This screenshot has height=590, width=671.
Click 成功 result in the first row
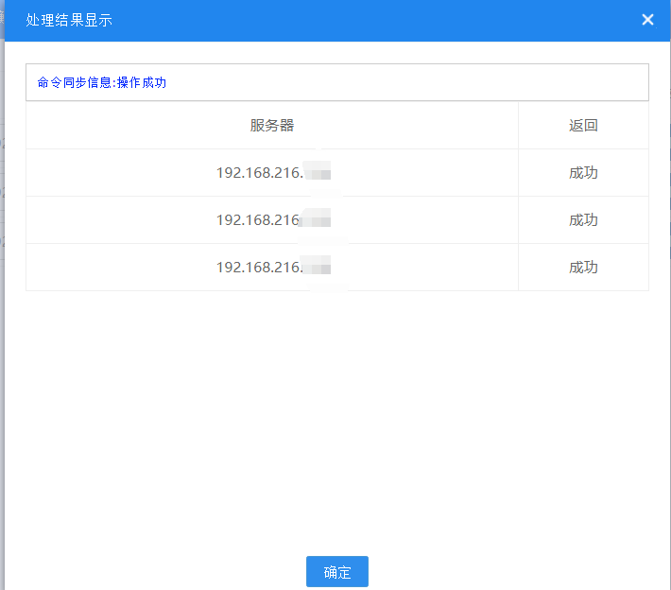coord(583,173)
